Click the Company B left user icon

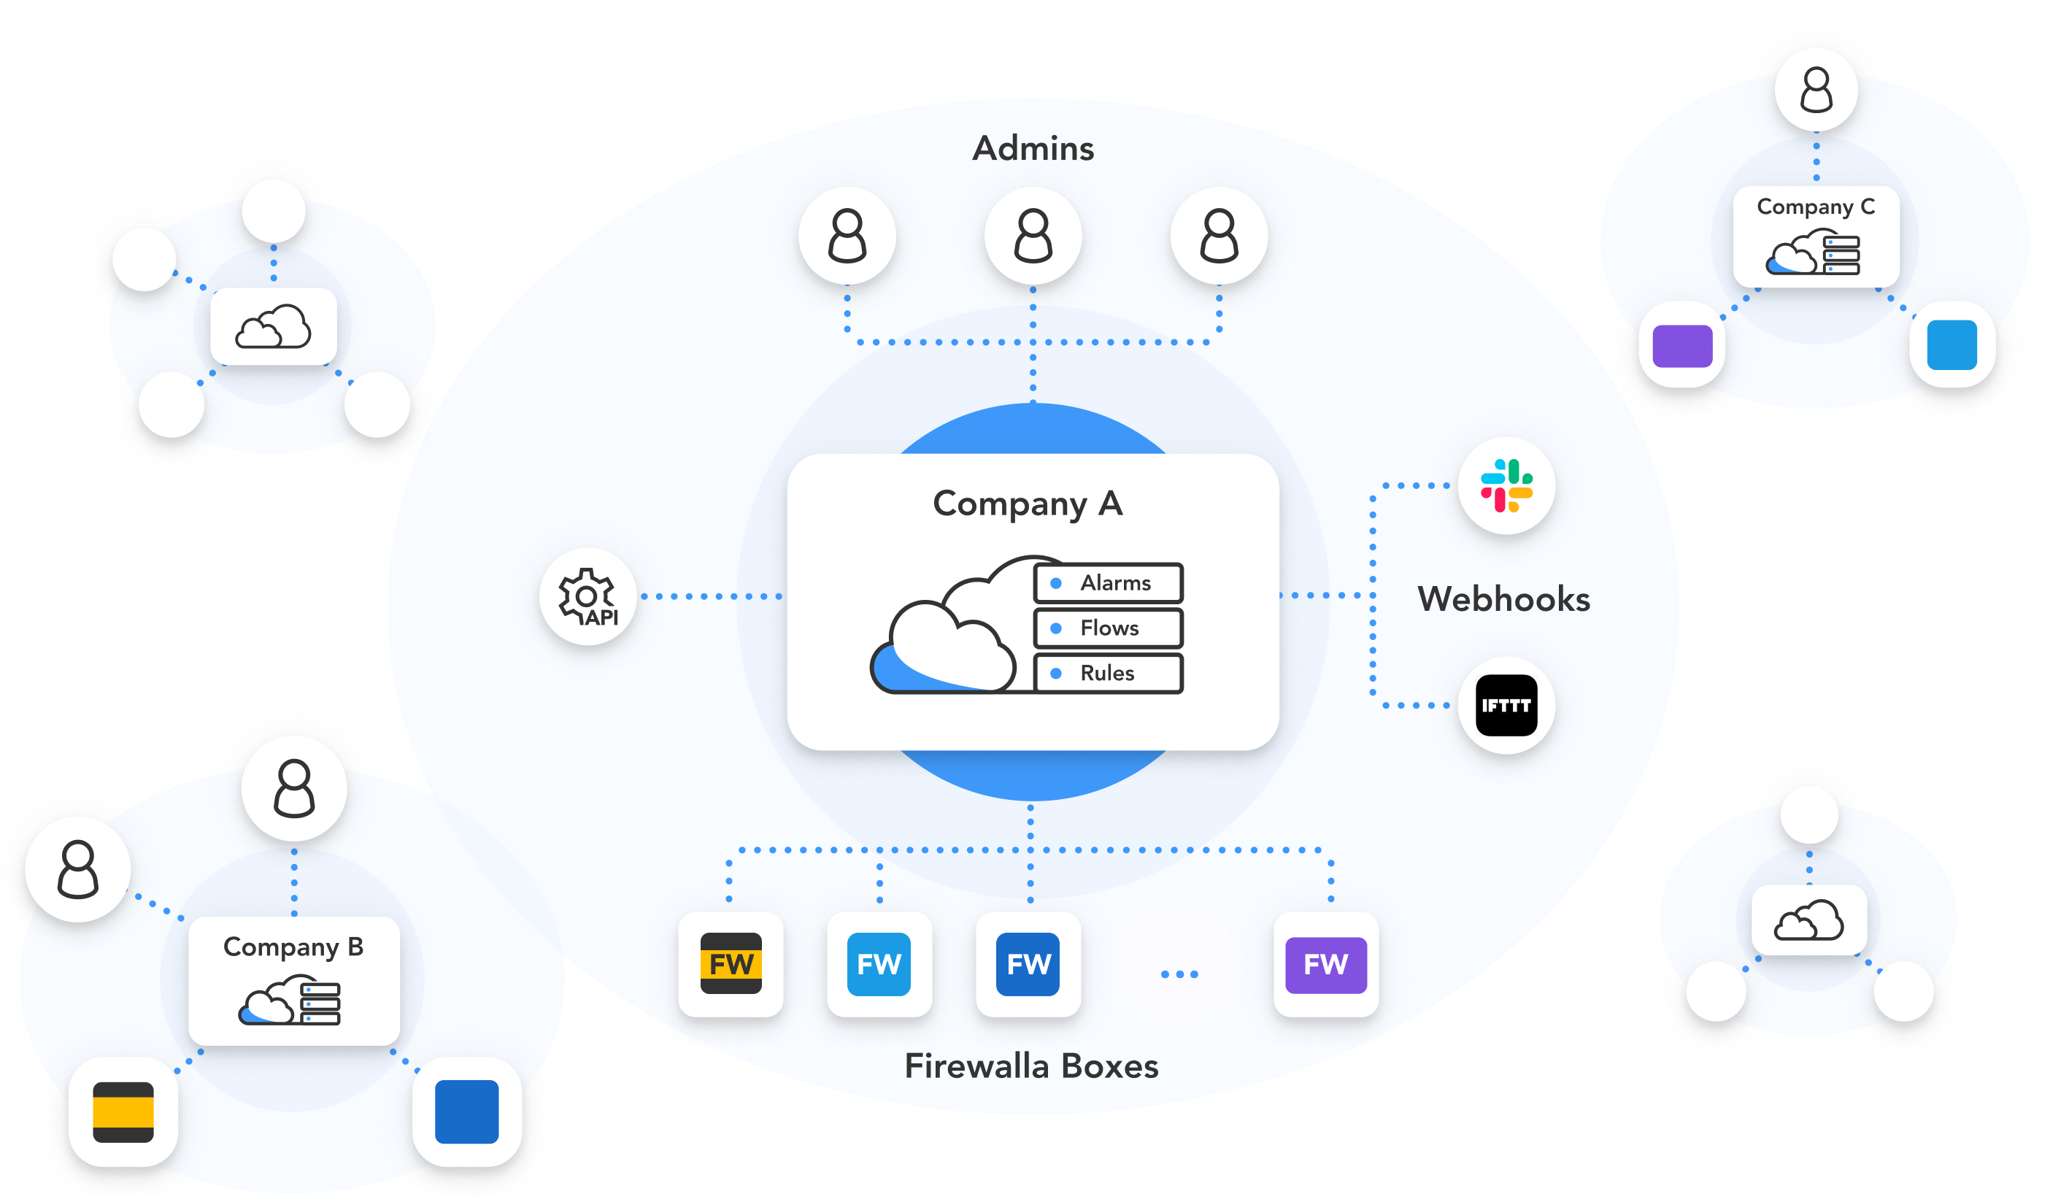click(78, 869)
